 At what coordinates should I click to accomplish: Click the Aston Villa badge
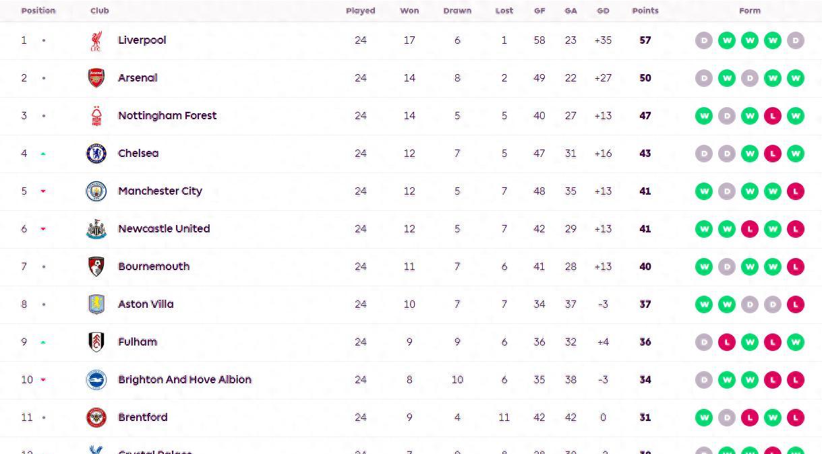96,304
